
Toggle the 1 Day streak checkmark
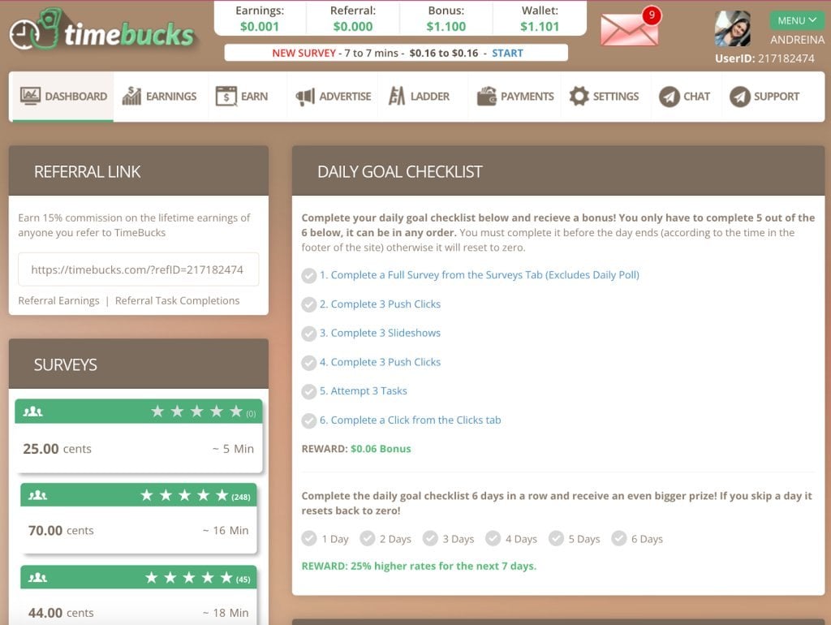(x=309, y=539)
